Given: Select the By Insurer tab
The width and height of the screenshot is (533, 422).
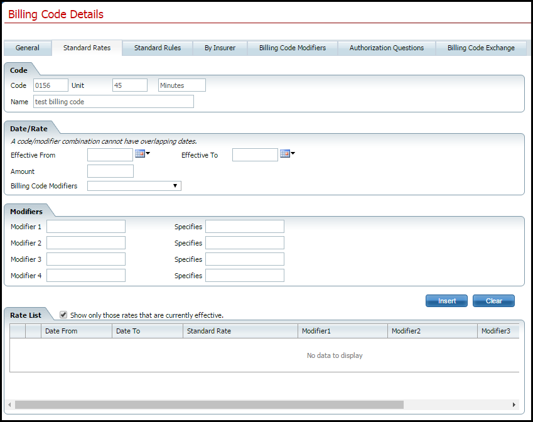Looking at the screenshot, I should (x=220, y=48).
